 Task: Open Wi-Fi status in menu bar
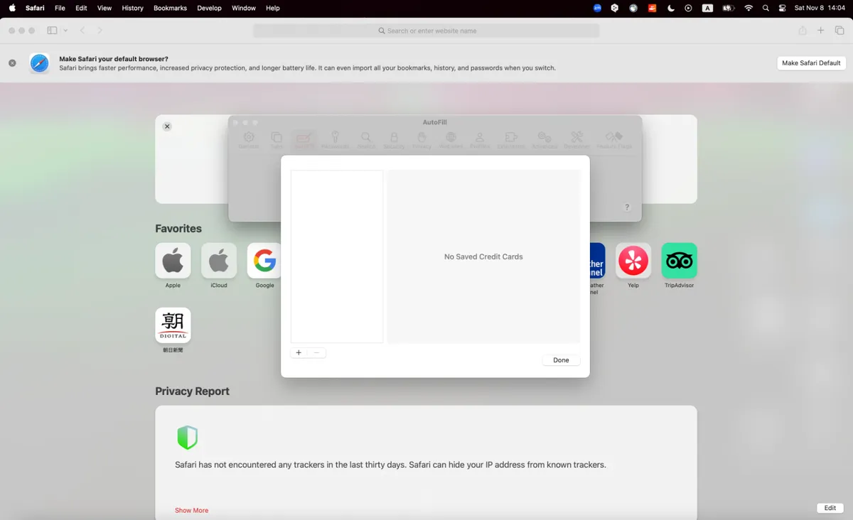[x=749, y=8]
